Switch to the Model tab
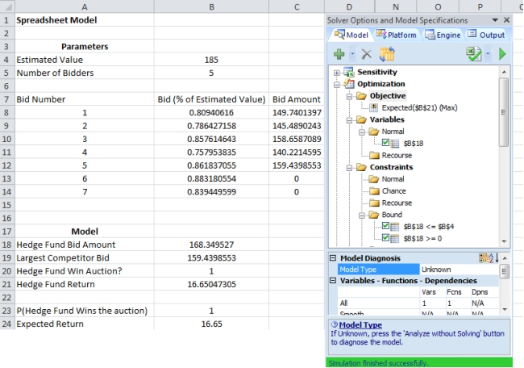The image size is (524, 368). (x=351, y=35)
